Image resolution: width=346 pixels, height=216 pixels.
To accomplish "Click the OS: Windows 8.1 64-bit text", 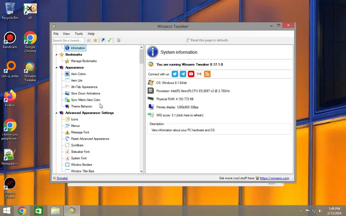I will 171,83.
